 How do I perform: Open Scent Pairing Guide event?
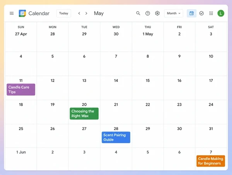[116, 137]
